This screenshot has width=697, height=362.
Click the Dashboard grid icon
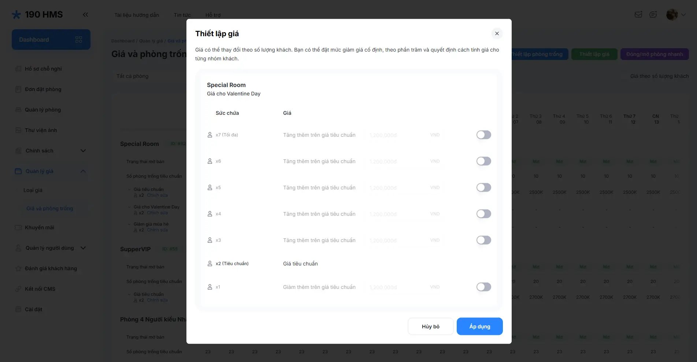coord(79,39)
